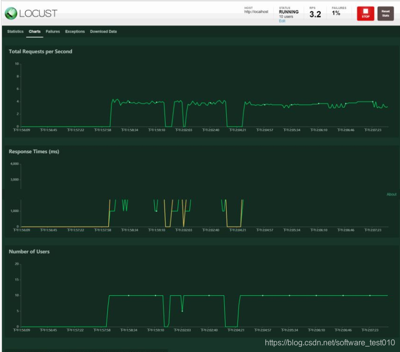The image size is (400, 352).
Task: Select the Charts tab
Action: click(x=34, y=32)
